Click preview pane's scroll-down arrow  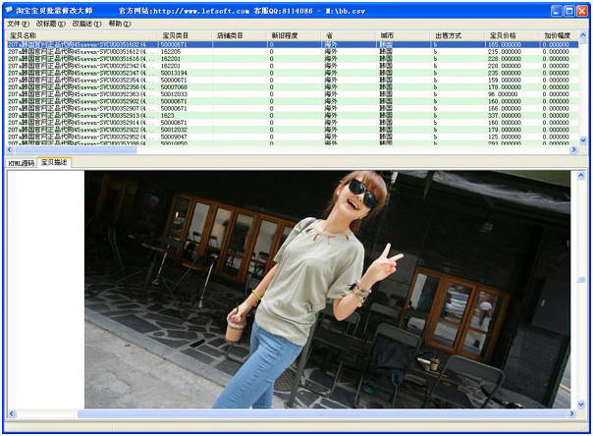point(581,404)
